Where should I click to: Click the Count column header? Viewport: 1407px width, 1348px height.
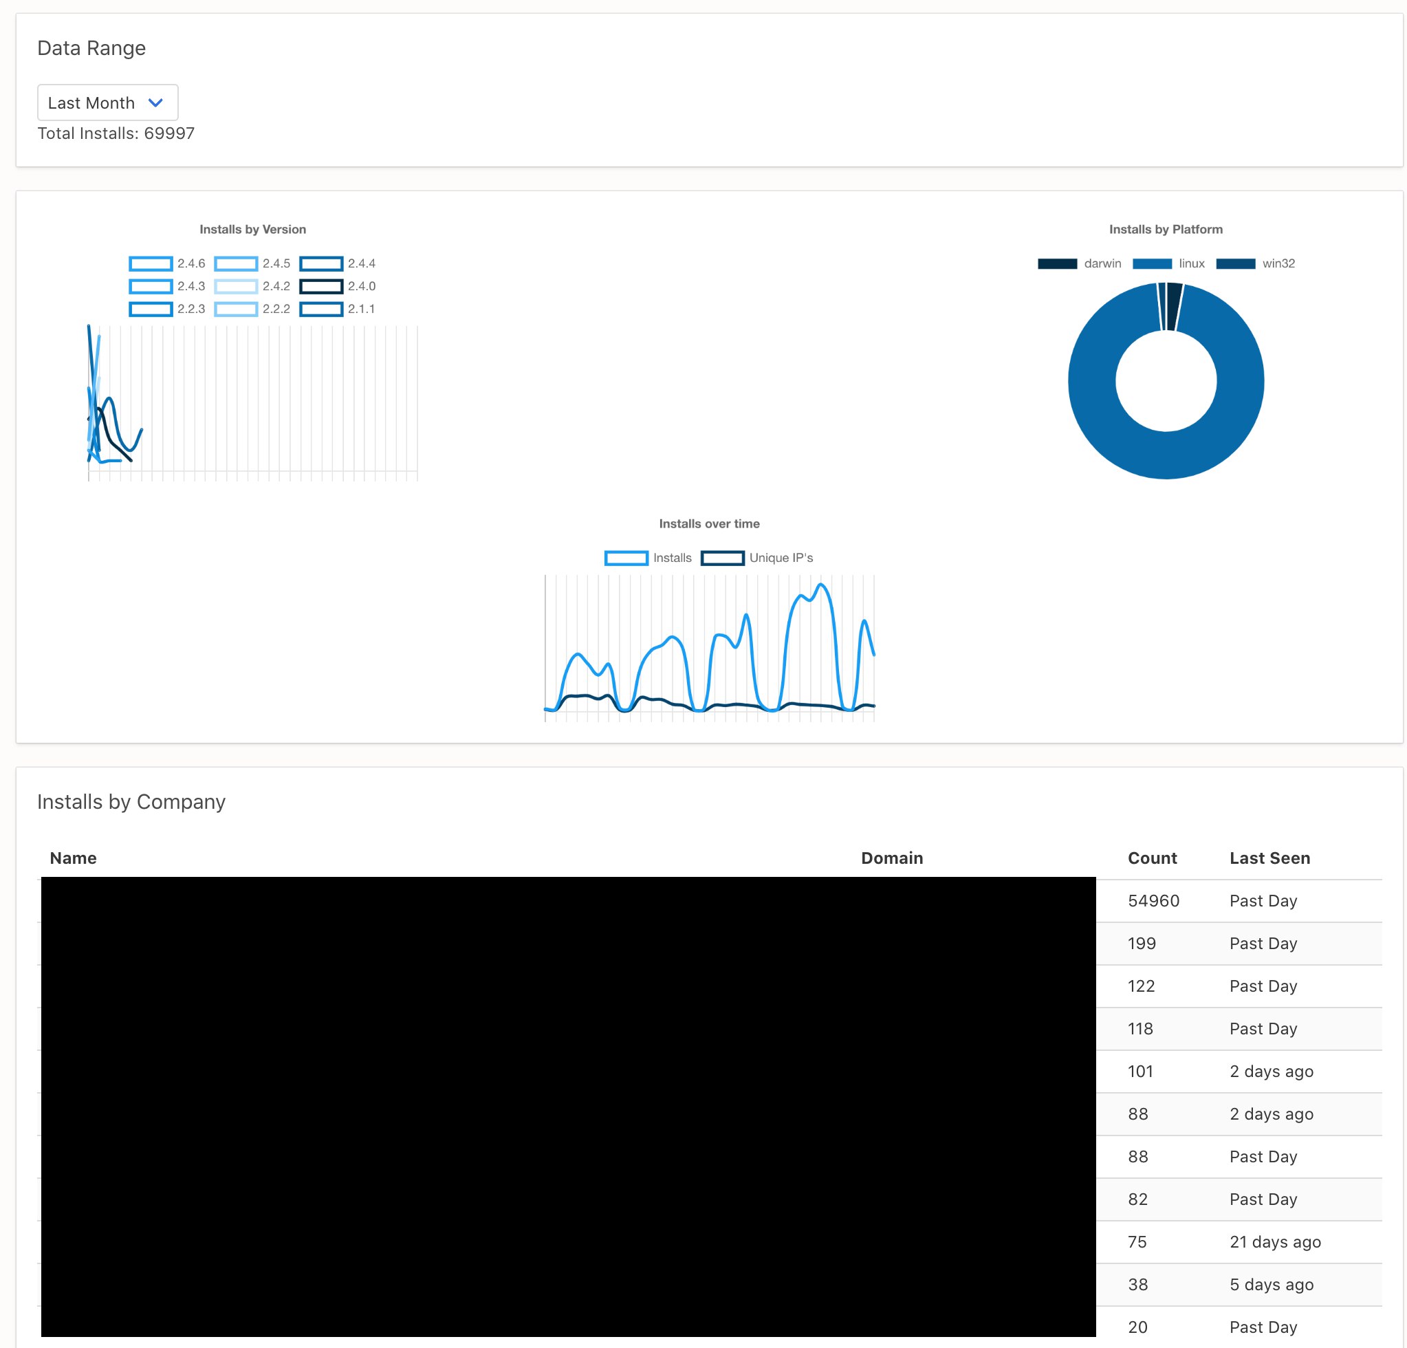[1151, 858]
